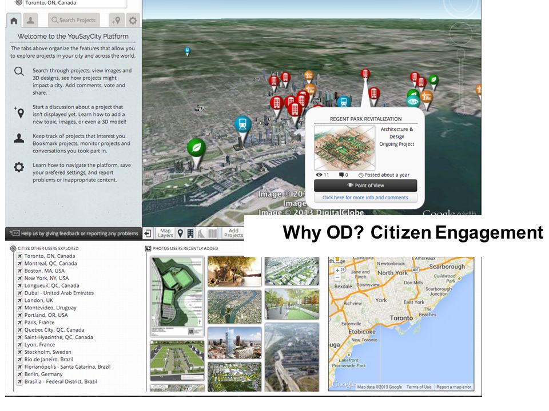Open Terms of Use on the Google map

tap(419, 387)
